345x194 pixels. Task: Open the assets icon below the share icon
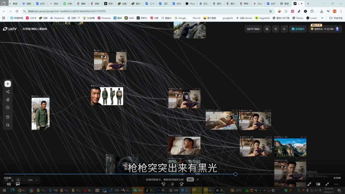pyautogui.click(x=8, y=100)
